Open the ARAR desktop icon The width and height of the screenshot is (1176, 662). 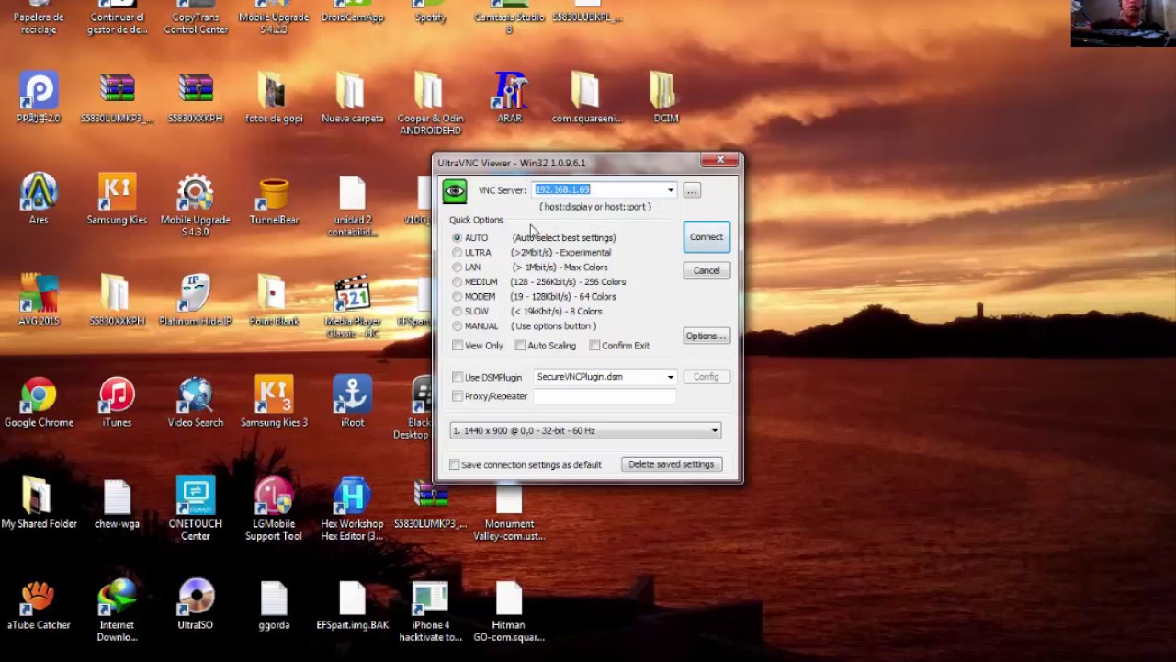(x=509, y=97)
